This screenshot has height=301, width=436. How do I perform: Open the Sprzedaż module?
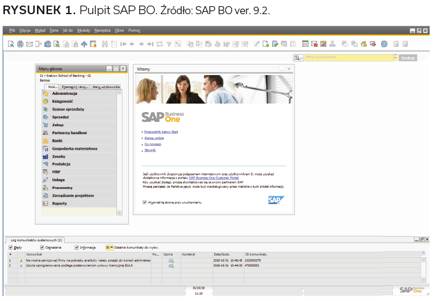pyautogui.click(x=79, y=117)
